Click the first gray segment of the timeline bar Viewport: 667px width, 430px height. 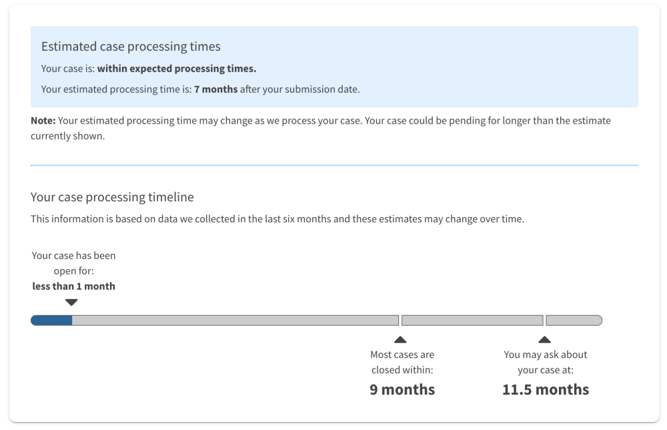click(x=235, y=320)
